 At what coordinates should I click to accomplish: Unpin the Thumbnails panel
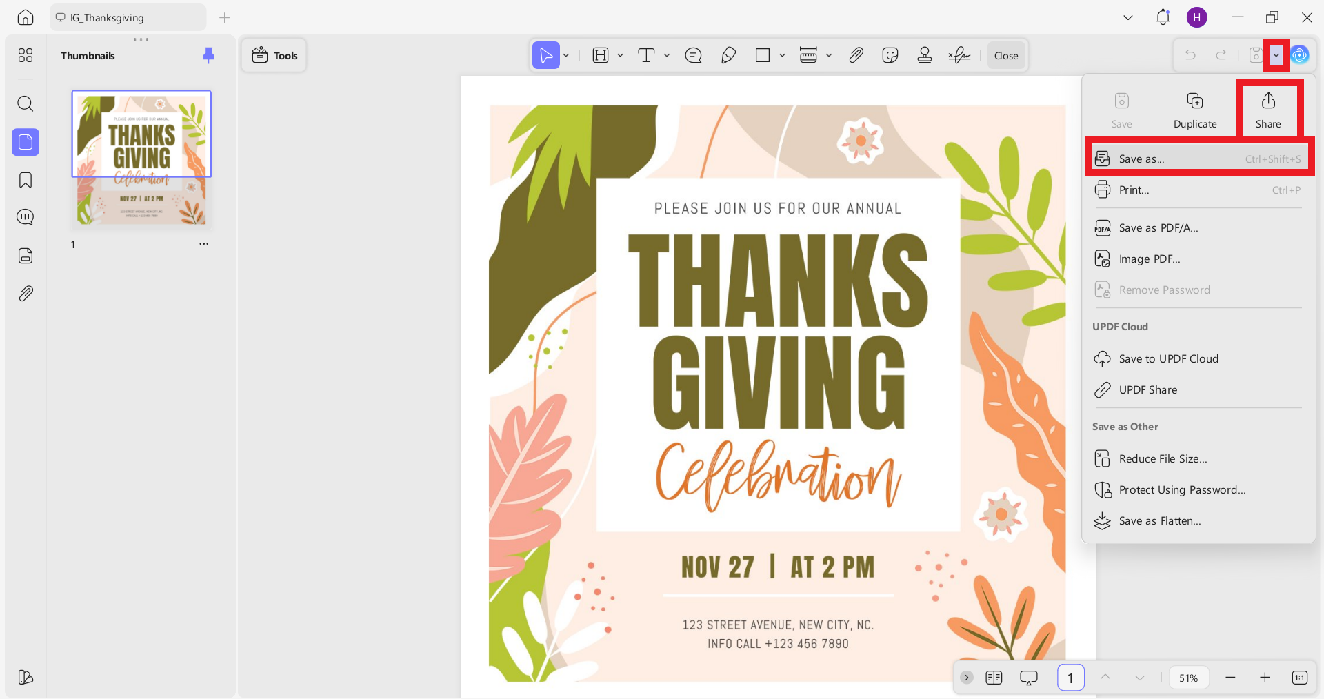(208, 55)
